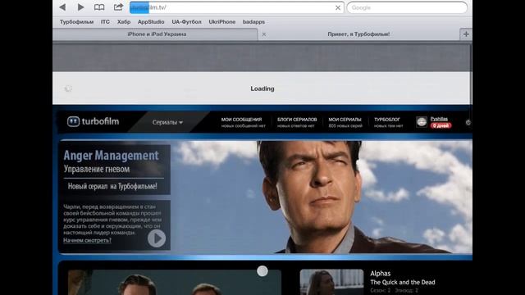Viewport: 525px width, 295px height.
Task: Tap the browser back arrow
Action: 62,7
